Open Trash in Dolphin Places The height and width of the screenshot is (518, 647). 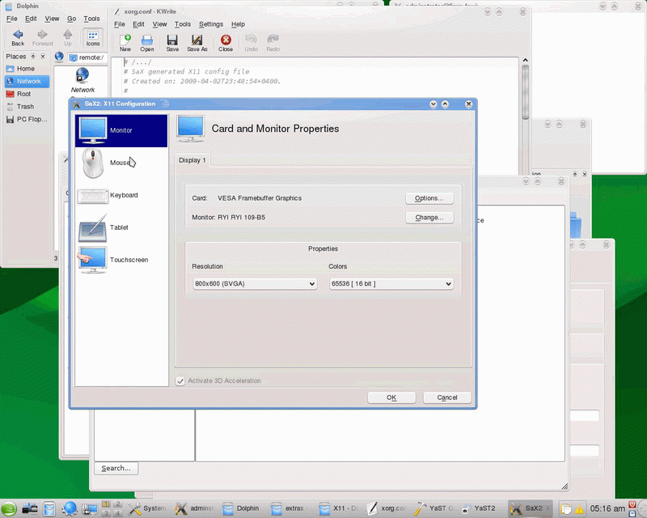(x=27, y=107)
